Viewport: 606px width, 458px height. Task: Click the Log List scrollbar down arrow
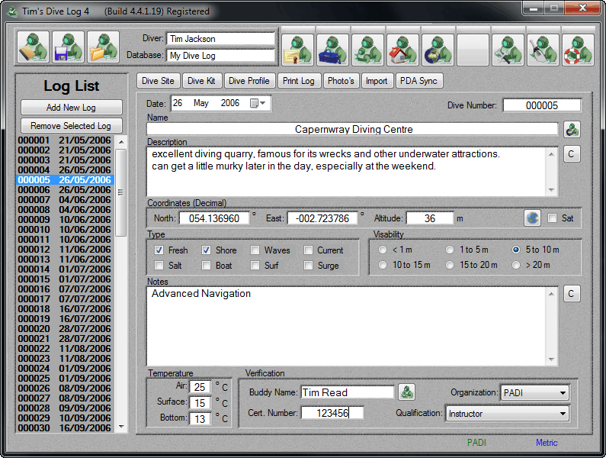coord(121,427)
